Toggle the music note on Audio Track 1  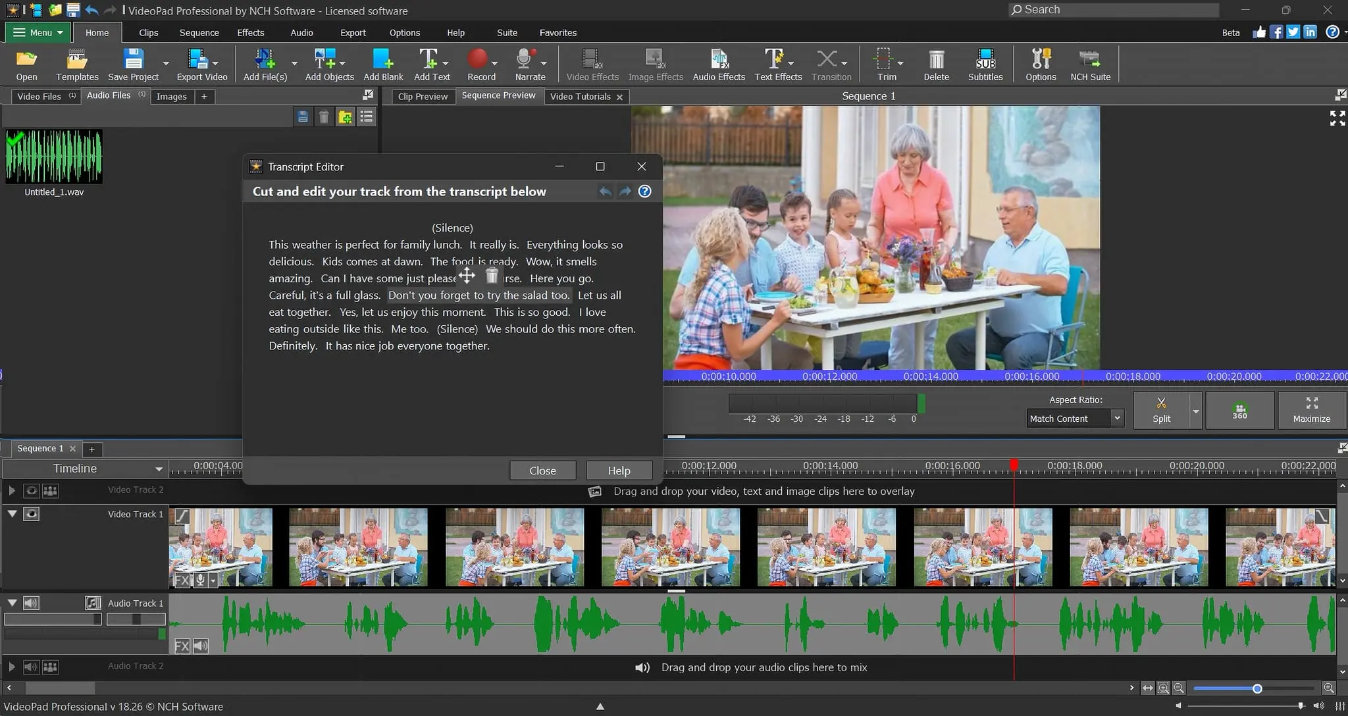(x=93, y=603)
